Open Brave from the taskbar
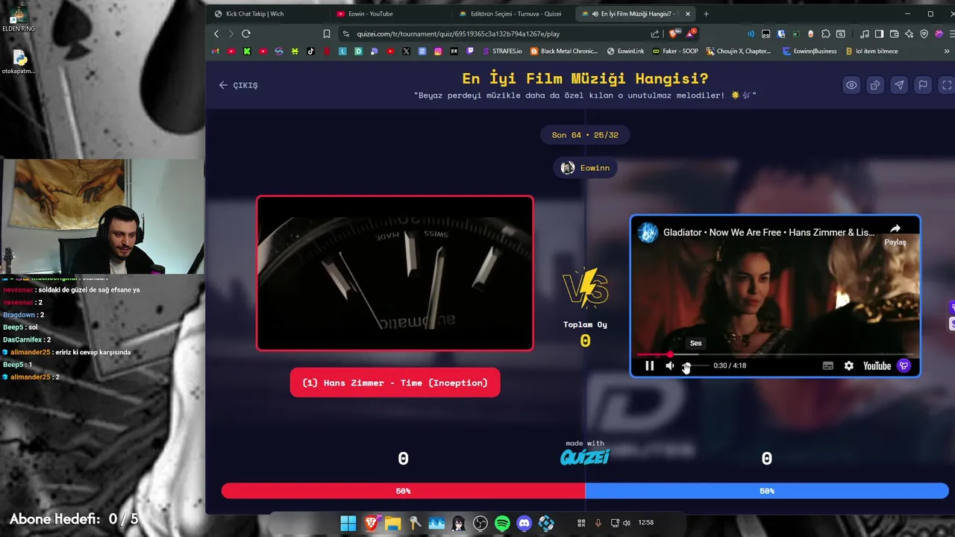The height and width of the screenshot is (537, 955). pos(371,523)
